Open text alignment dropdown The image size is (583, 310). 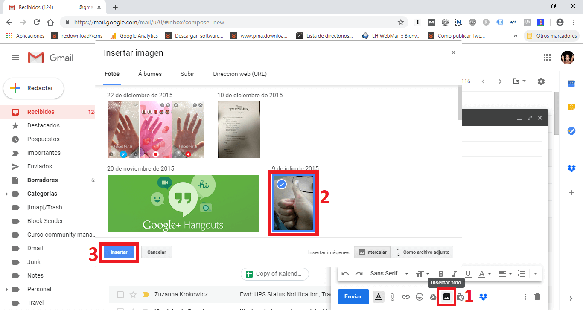pyautogui.click(x=505, y=274)
